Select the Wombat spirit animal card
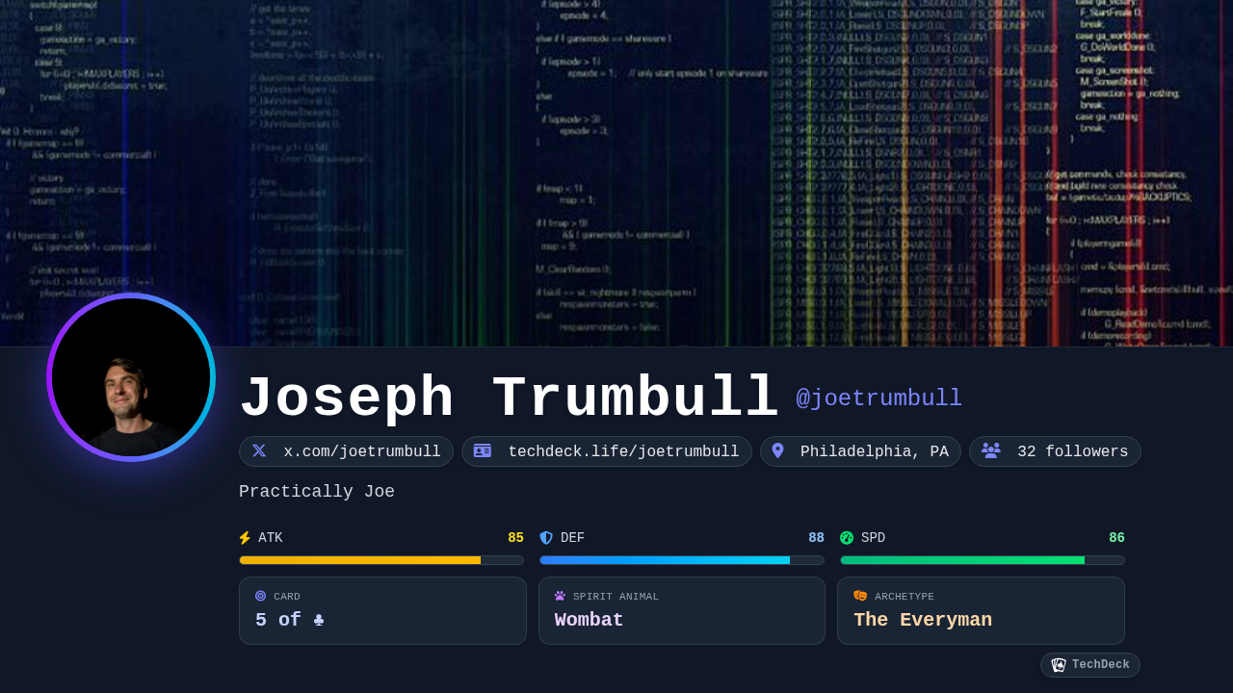 coord(681,611)
